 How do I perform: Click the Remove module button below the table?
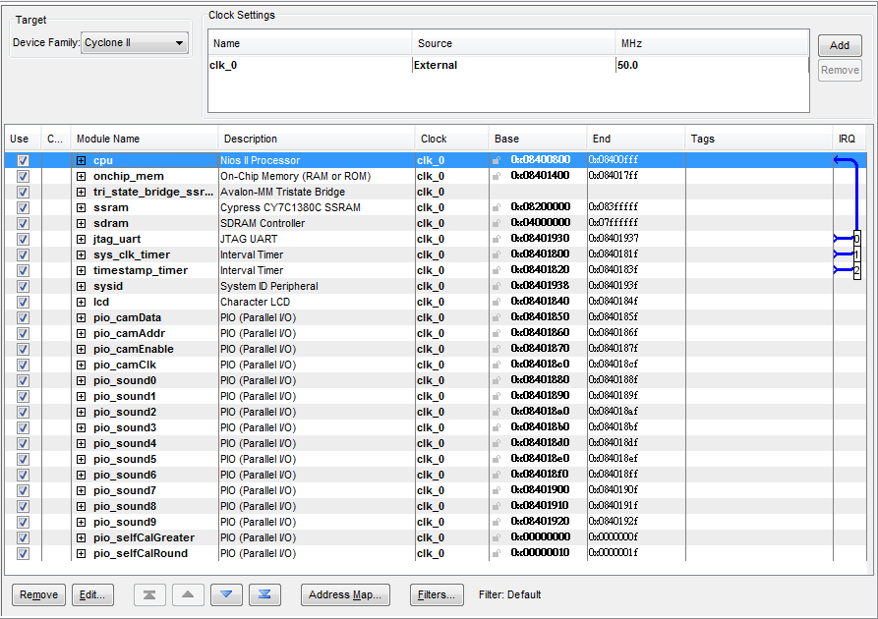click(x=38, y=595)
